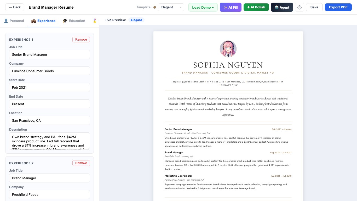Open the partially hidden medal tab
357x201 pixels.
tap(95, 21)
